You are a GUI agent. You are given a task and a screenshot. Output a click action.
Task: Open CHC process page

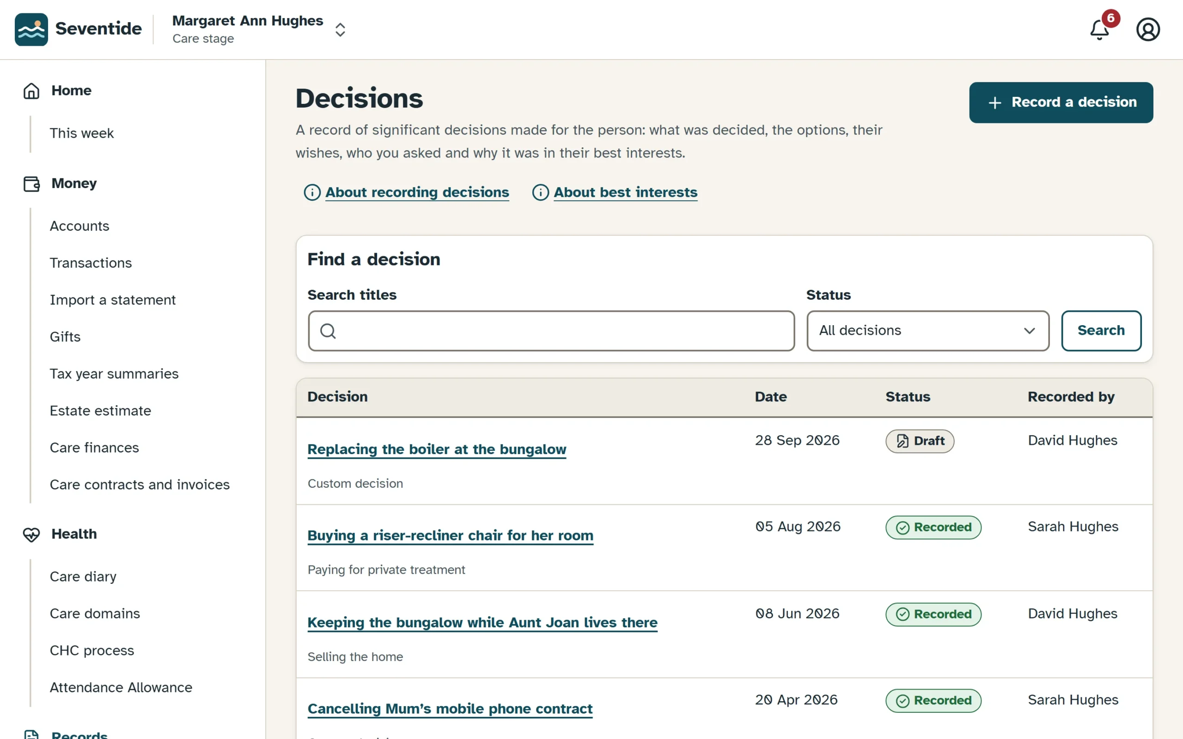click(91, 650)
